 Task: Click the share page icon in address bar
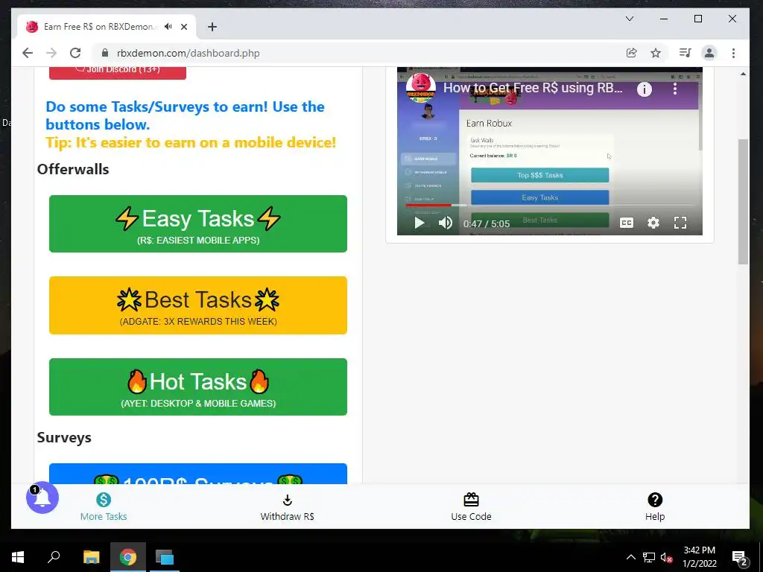pyautogui.click(x=632, y=53)
